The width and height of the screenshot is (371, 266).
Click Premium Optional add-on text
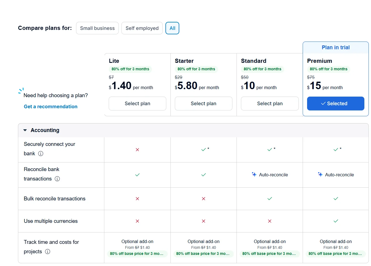pos(336,241)
